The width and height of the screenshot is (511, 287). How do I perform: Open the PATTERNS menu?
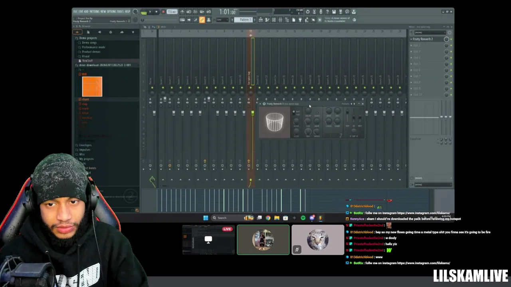(x=94, y=12)
